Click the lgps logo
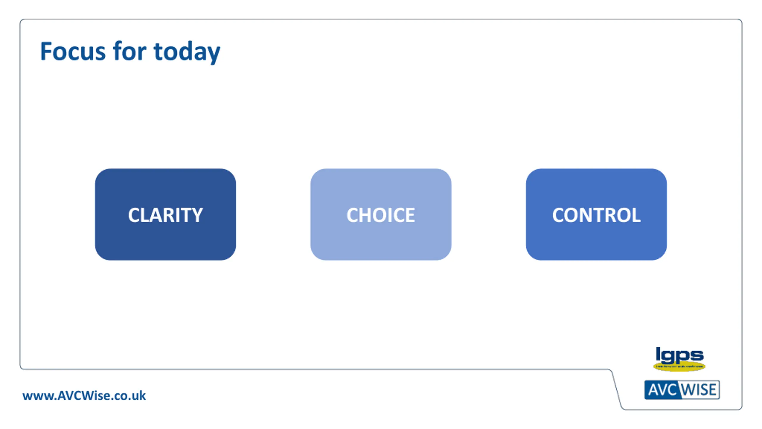 point(679,359)
